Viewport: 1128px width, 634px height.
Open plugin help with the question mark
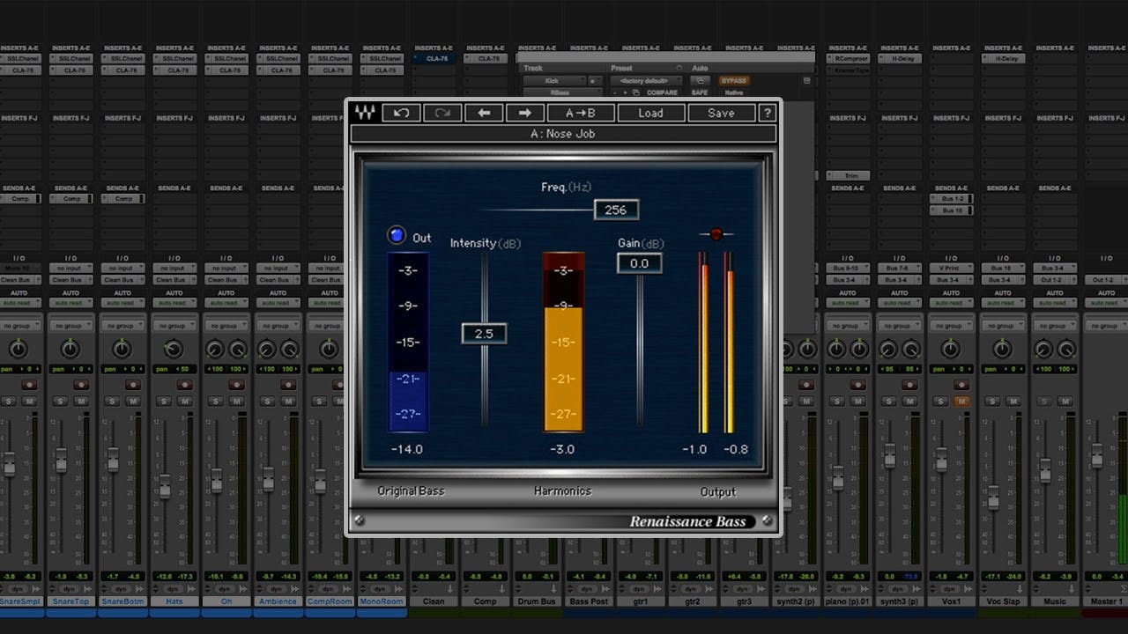pos(768,113)
